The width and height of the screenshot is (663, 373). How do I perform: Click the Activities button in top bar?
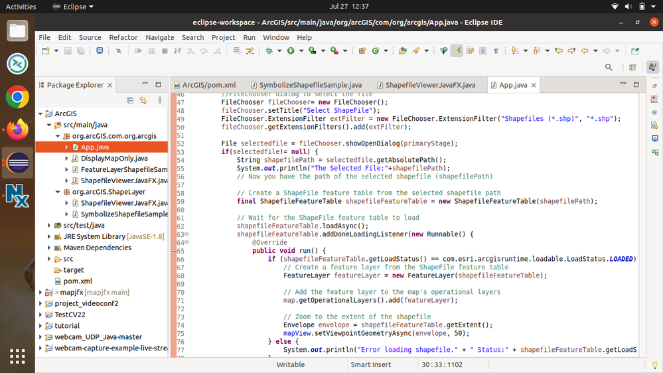(21, 7)
